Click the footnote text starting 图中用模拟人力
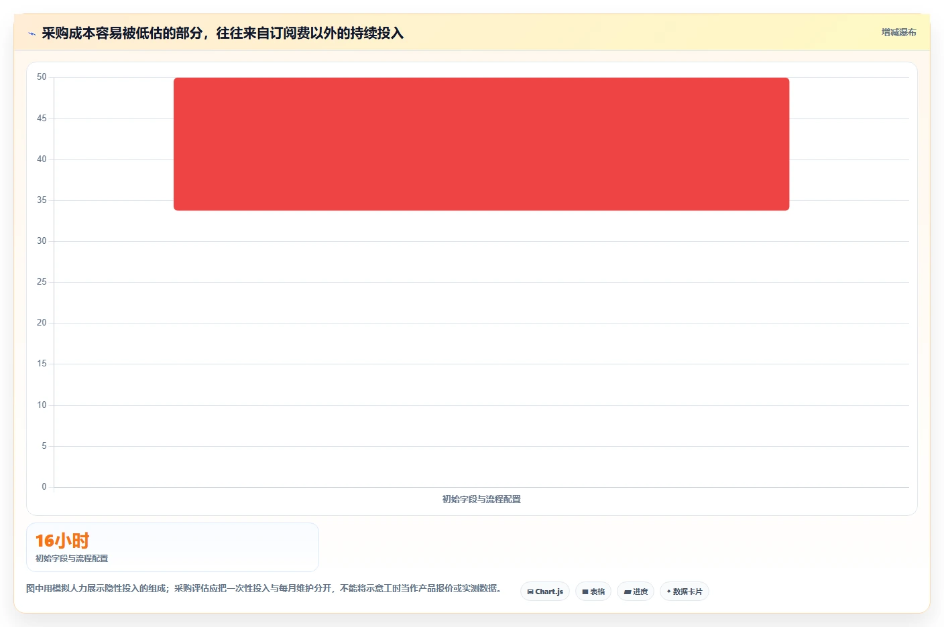This screenshot has height=627, width=944. click(x=265, y=588)
